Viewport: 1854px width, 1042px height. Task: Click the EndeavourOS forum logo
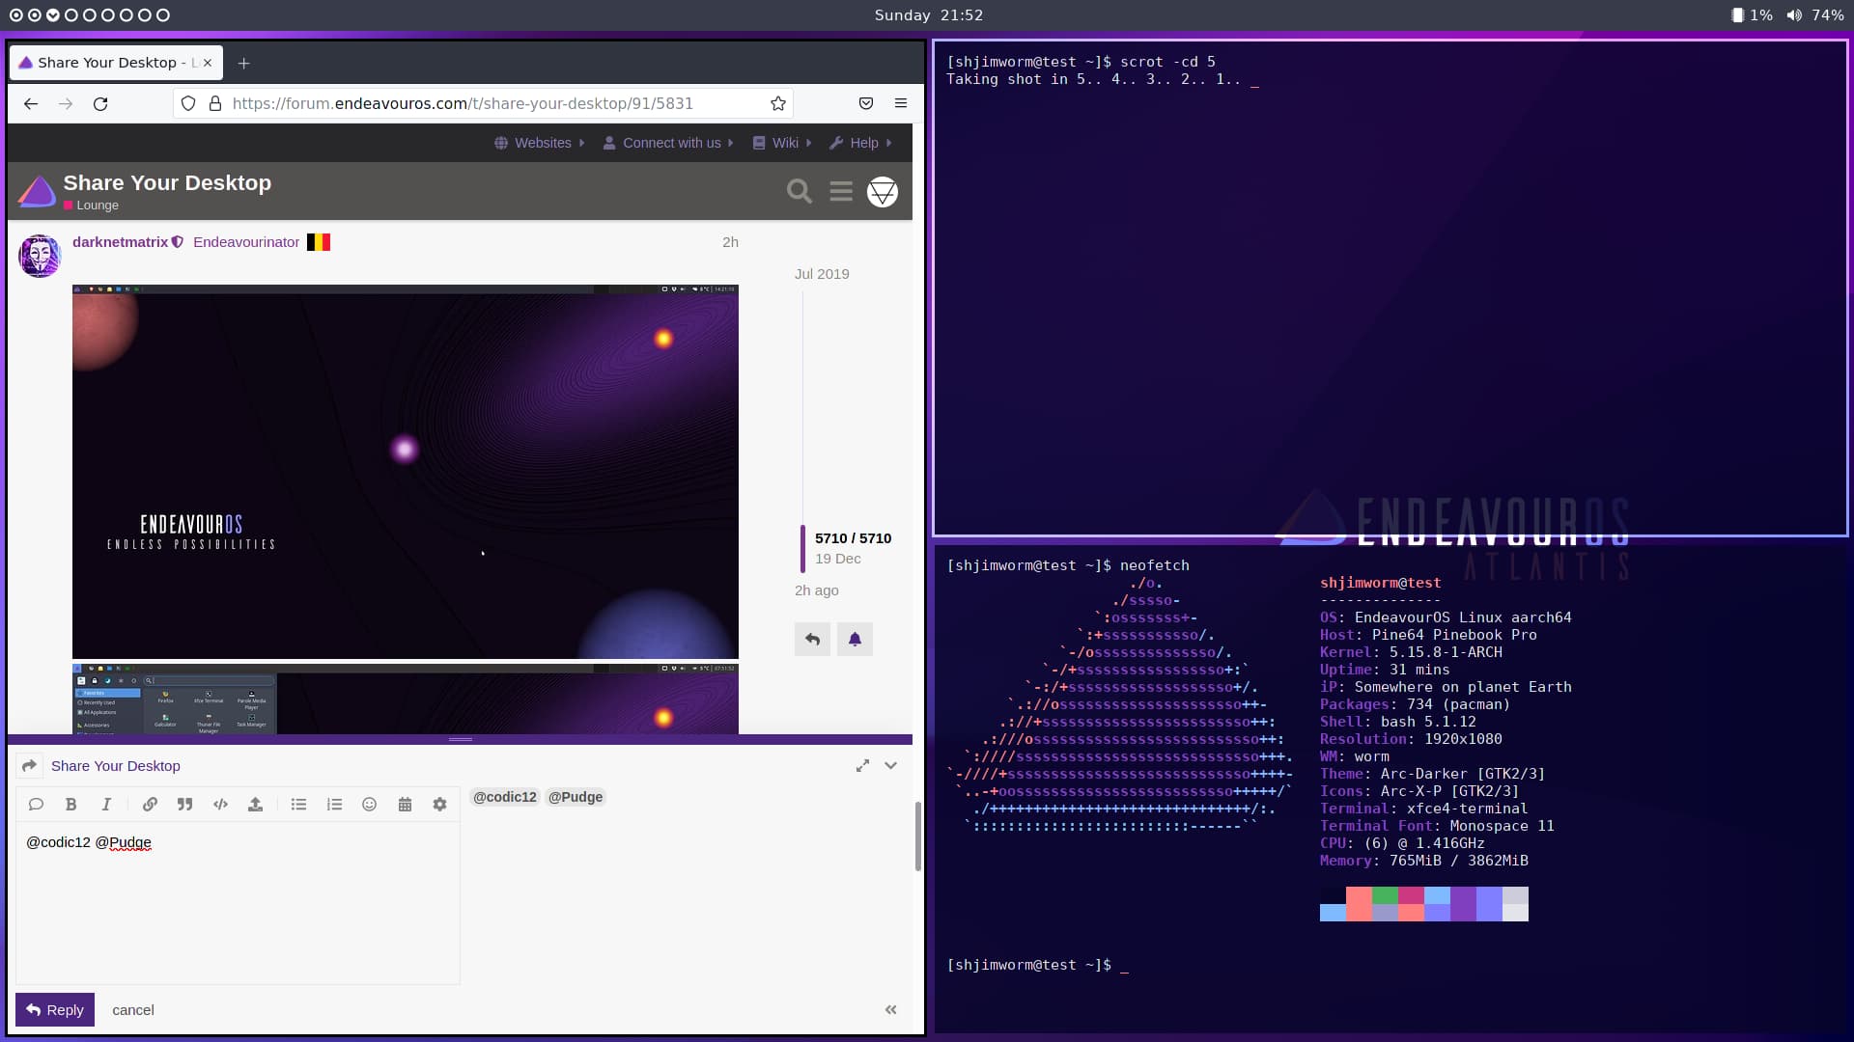(37, 191)
